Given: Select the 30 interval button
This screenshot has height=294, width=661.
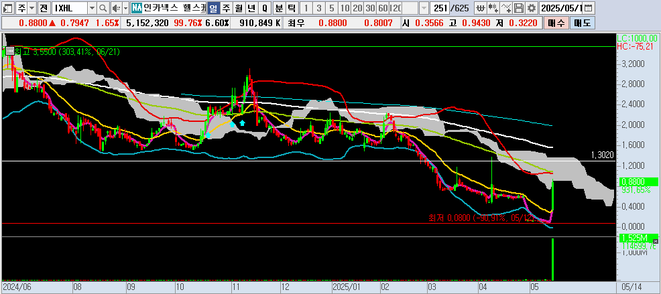Looking at the screenshot, I should 370,7.
